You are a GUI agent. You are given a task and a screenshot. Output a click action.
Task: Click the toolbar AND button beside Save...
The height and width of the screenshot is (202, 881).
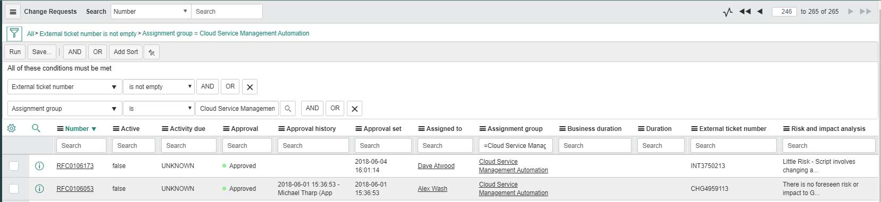click(75, 52)
